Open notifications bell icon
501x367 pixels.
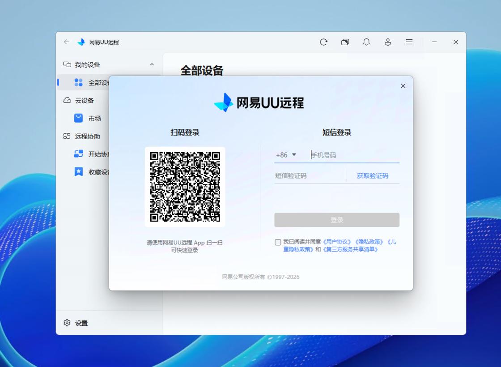[x=366, y=42]
